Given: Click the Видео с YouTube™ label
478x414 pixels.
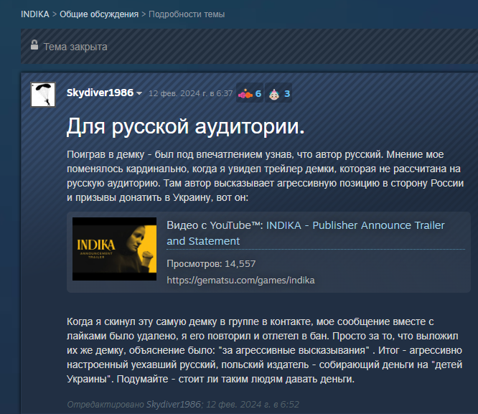Looking at the screenshot, I should coord(215,225).
